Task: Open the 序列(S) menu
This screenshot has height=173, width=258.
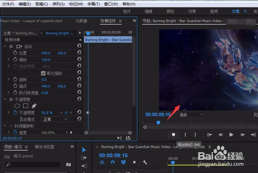Action: pyautogui.click(x=58, y=4)
